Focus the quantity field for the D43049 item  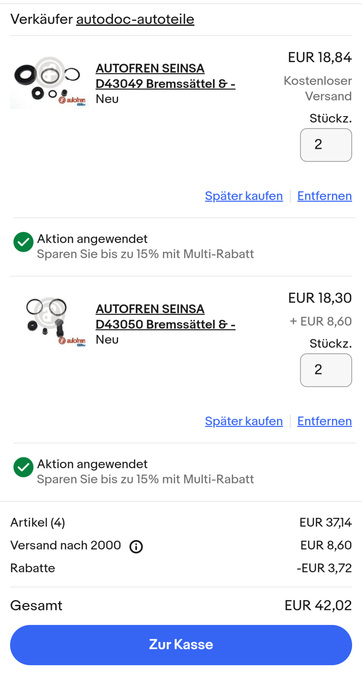click(x=325, y=145)
